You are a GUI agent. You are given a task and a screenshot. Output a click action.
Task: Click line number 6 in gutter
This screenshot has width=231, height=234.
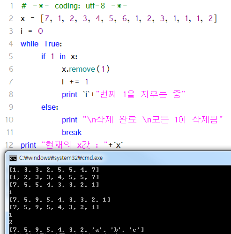pyautogui.click(x=11, y=69)
